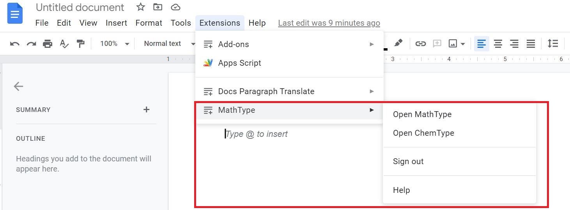Viewport: 570px width, 210px height.
Task: Select Apps Script in Extensions menu
Action: (x=239, y=63)
